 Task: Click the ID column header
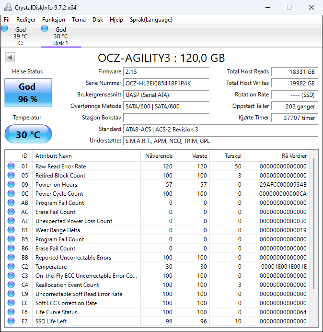(x=24, y=156)
